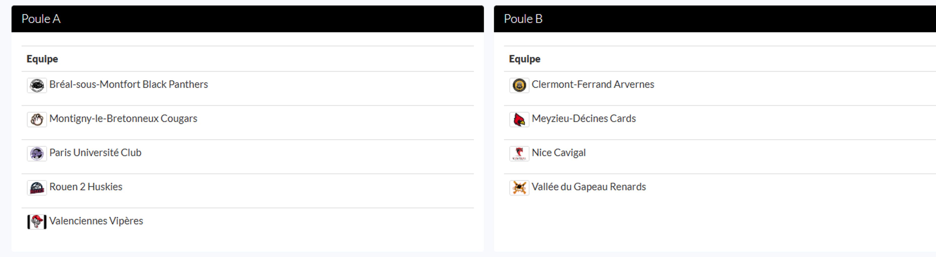
Task: Click the Nice Cavigal logo
Action: pos(519,154)
